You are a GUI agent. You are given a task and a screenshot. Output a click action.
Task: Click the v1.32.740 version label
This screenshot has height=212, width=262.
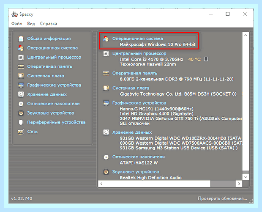pos(22,198)
